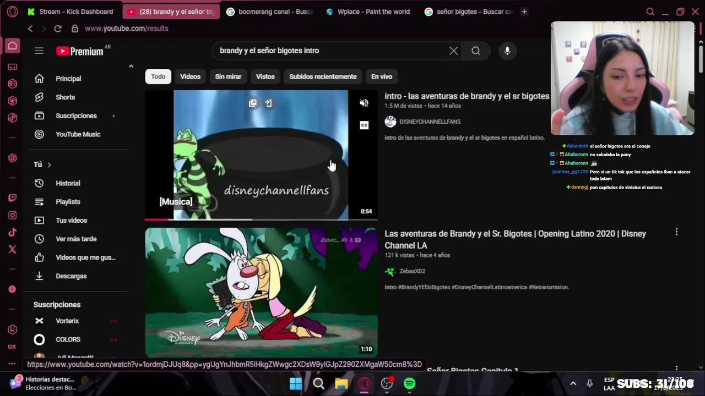
Task: Open TikTok from the Opera sidebar
Action: [x=12, y=232]
